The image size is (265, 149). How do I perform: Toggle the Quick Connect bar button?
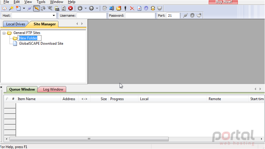36,8
